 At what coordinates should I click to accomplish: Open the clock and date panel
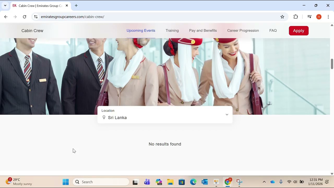[315, 182]
